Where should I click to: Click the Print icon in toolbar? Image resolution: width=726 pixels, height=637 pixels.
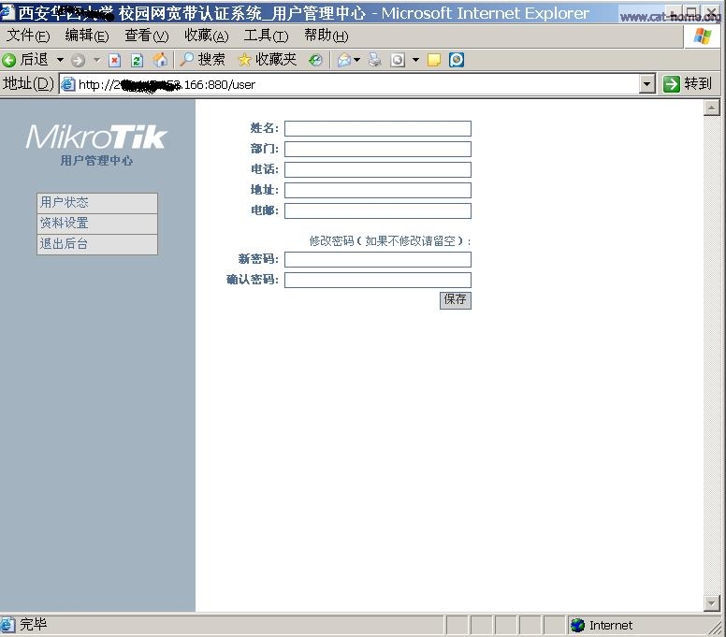[x=375, y=60]
